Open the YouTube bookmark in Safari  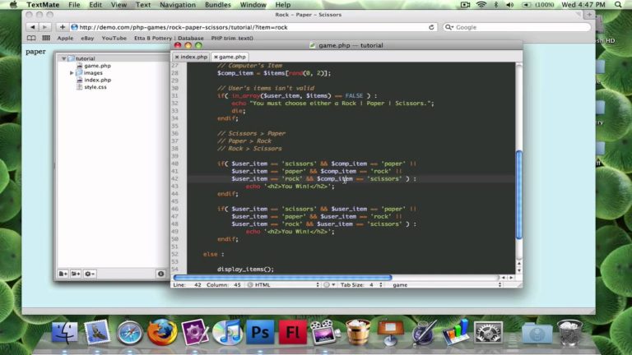(x=114, y=39)
